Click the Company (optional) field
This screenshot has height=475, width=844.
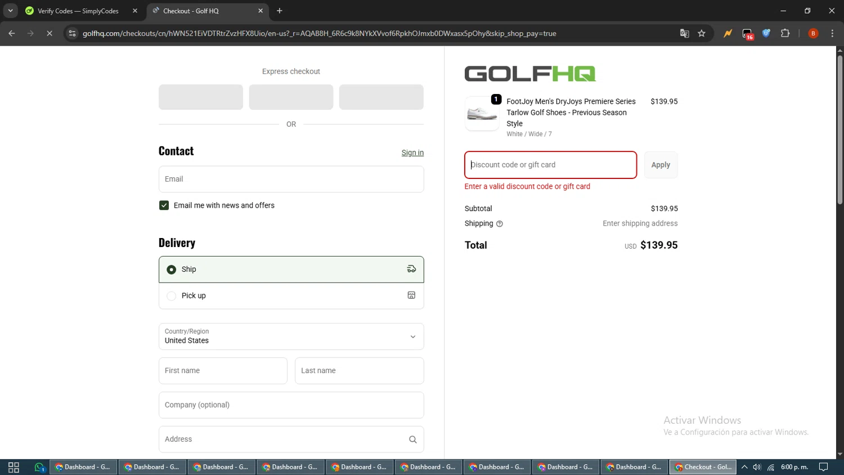[x=291, y=405]
